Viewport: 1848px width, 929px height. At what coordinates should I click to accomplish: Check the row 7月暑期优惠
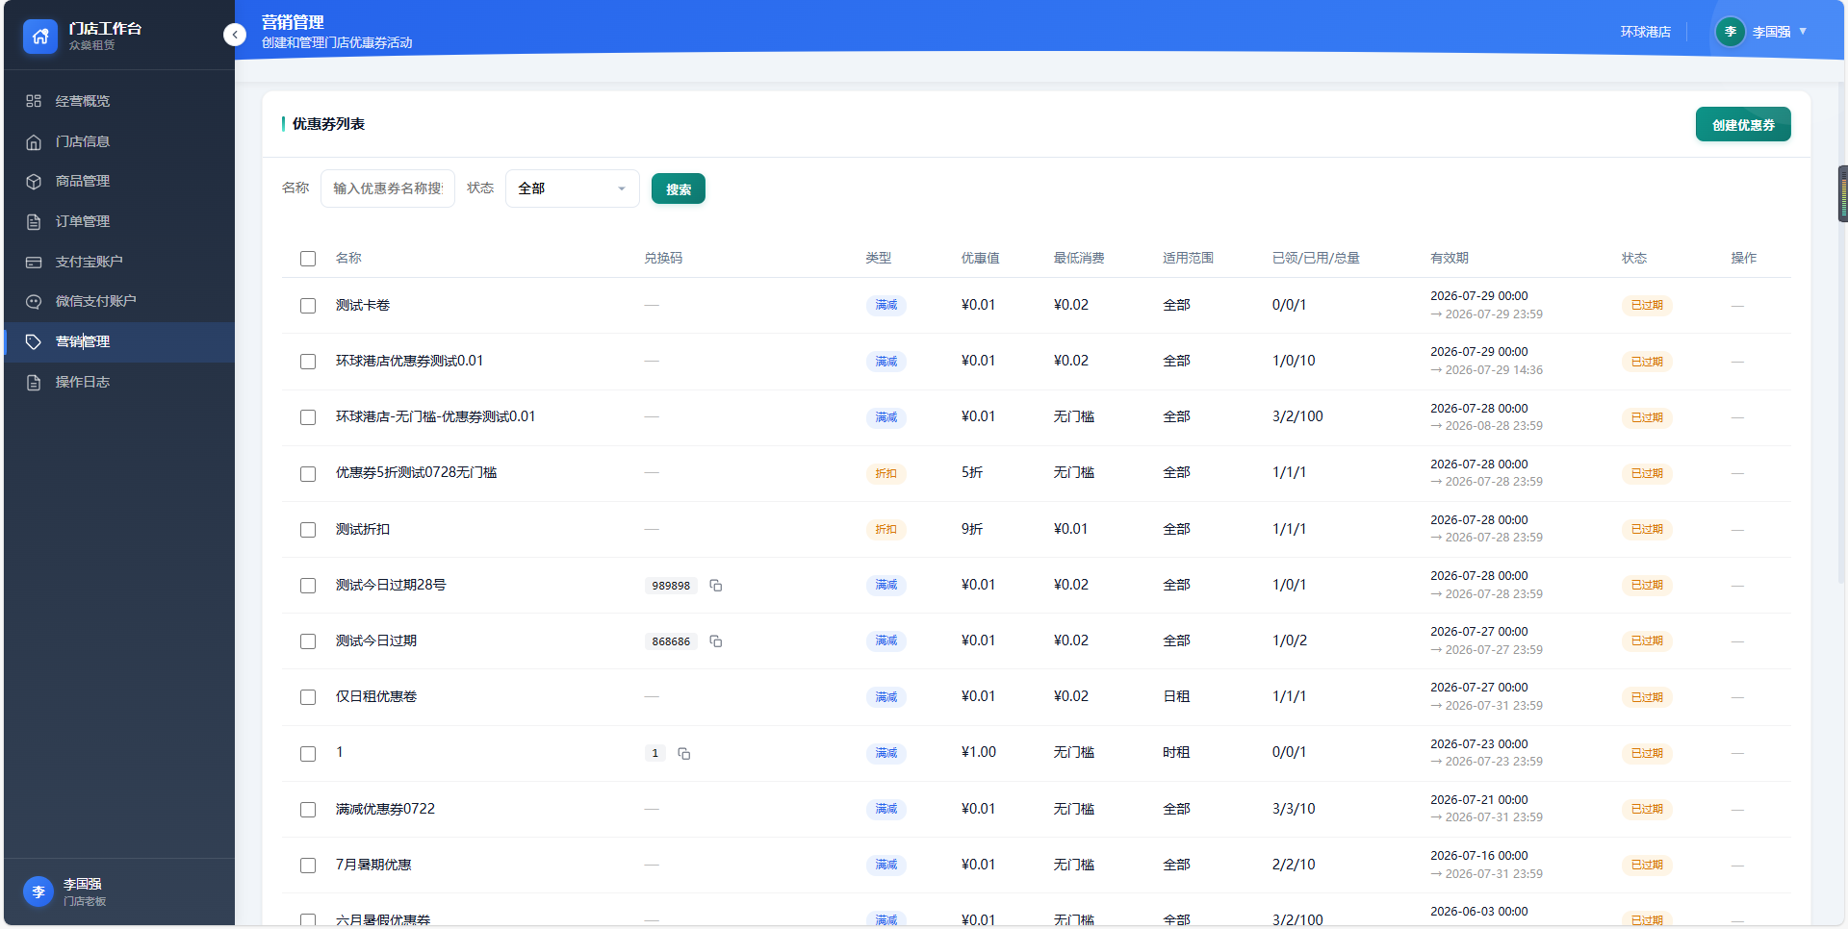(x=308, y=865)
